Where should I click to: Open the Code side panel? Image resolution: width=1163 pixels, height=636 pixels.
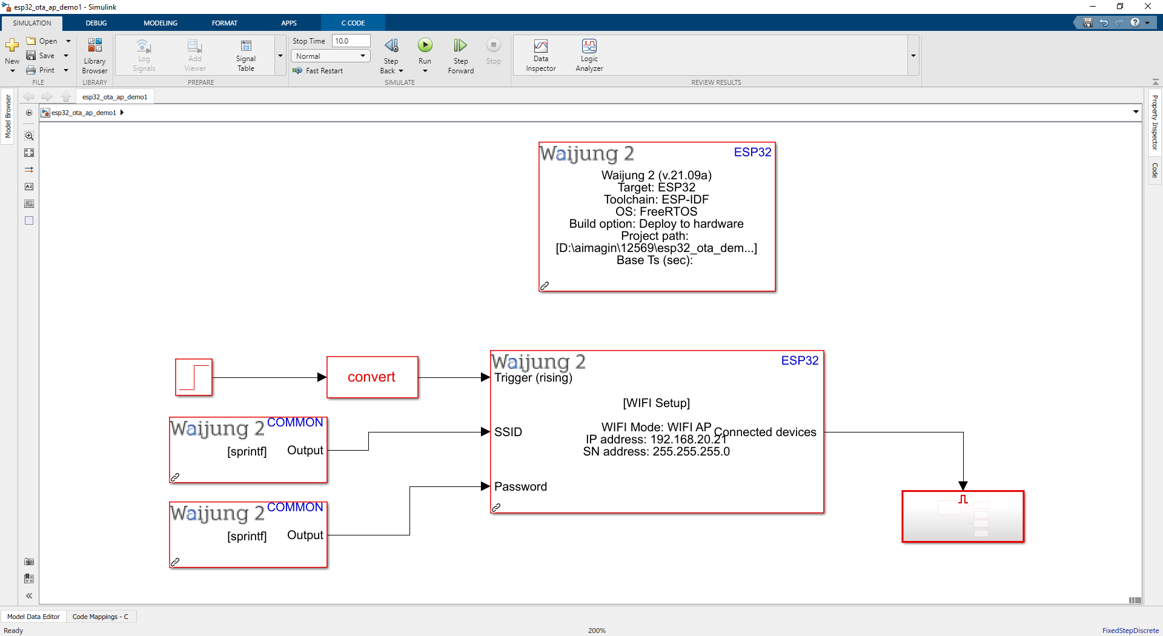[x=1155, y=170]
